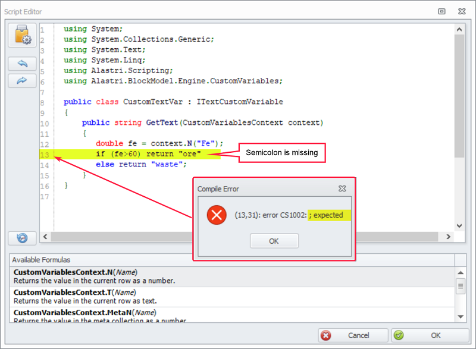Screen dimensions: 476x349
Task: Close the Compile Error dialog
Action: [x=342, y=188]
